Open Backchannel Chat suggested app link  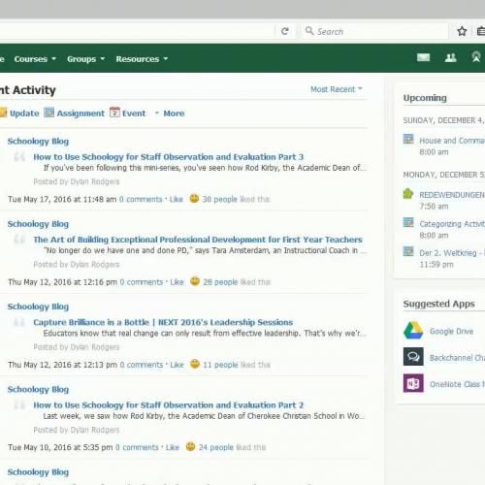(x=457, y=358)
